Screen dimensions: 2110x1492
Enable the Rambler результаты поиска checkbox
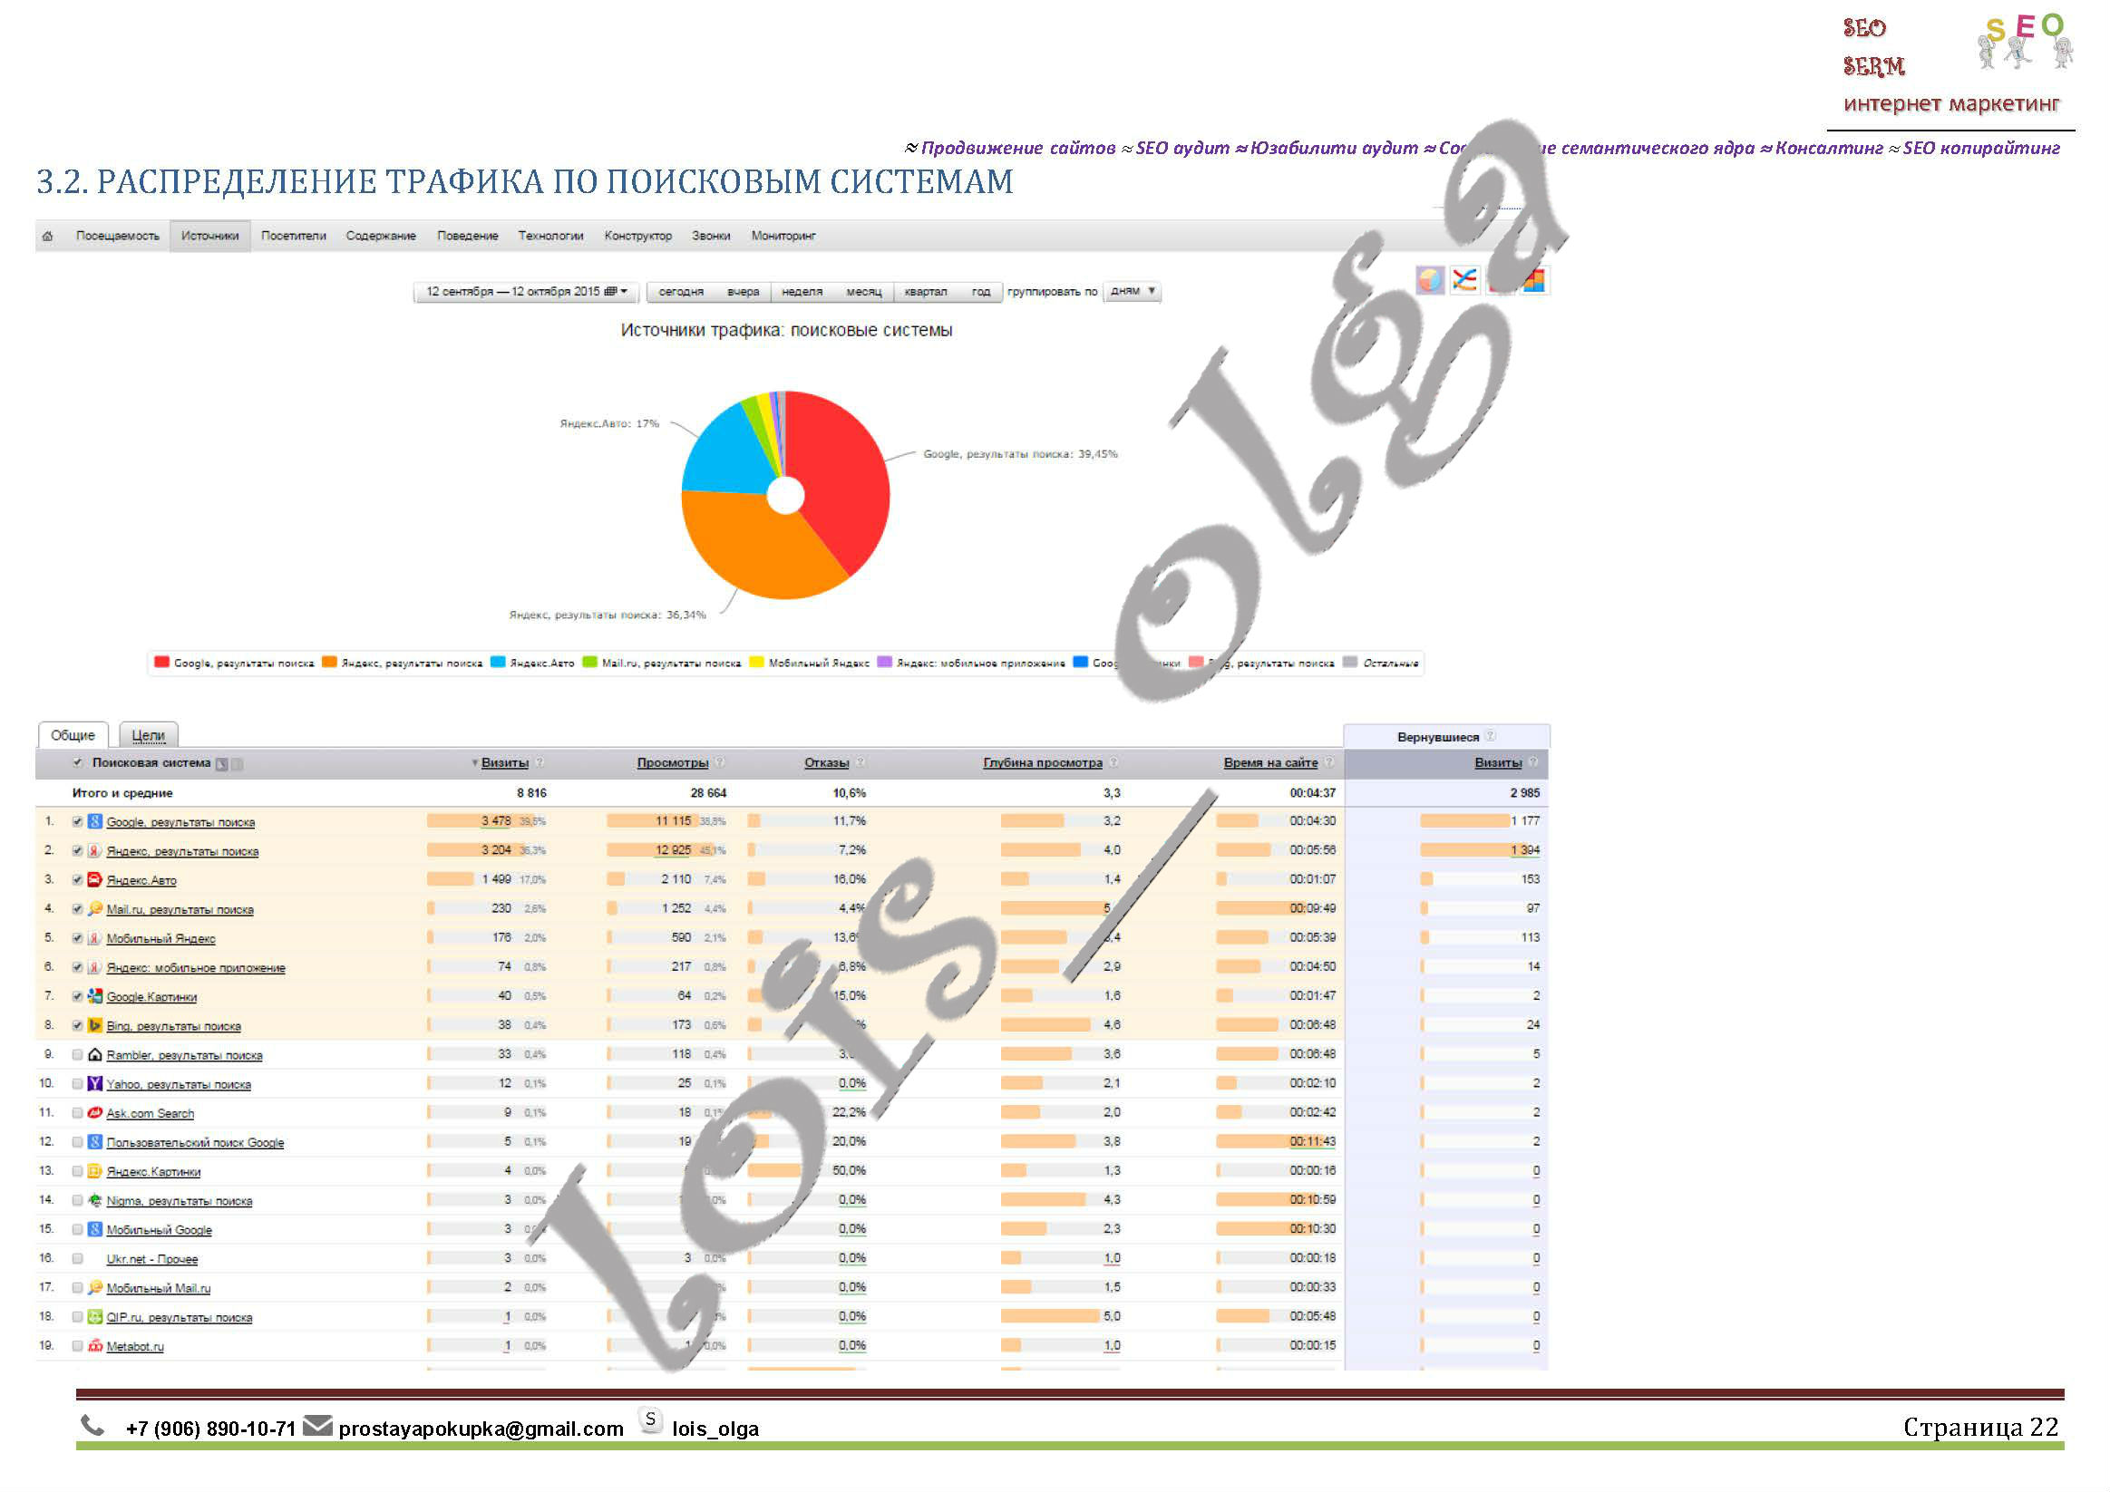point(78,1055)
